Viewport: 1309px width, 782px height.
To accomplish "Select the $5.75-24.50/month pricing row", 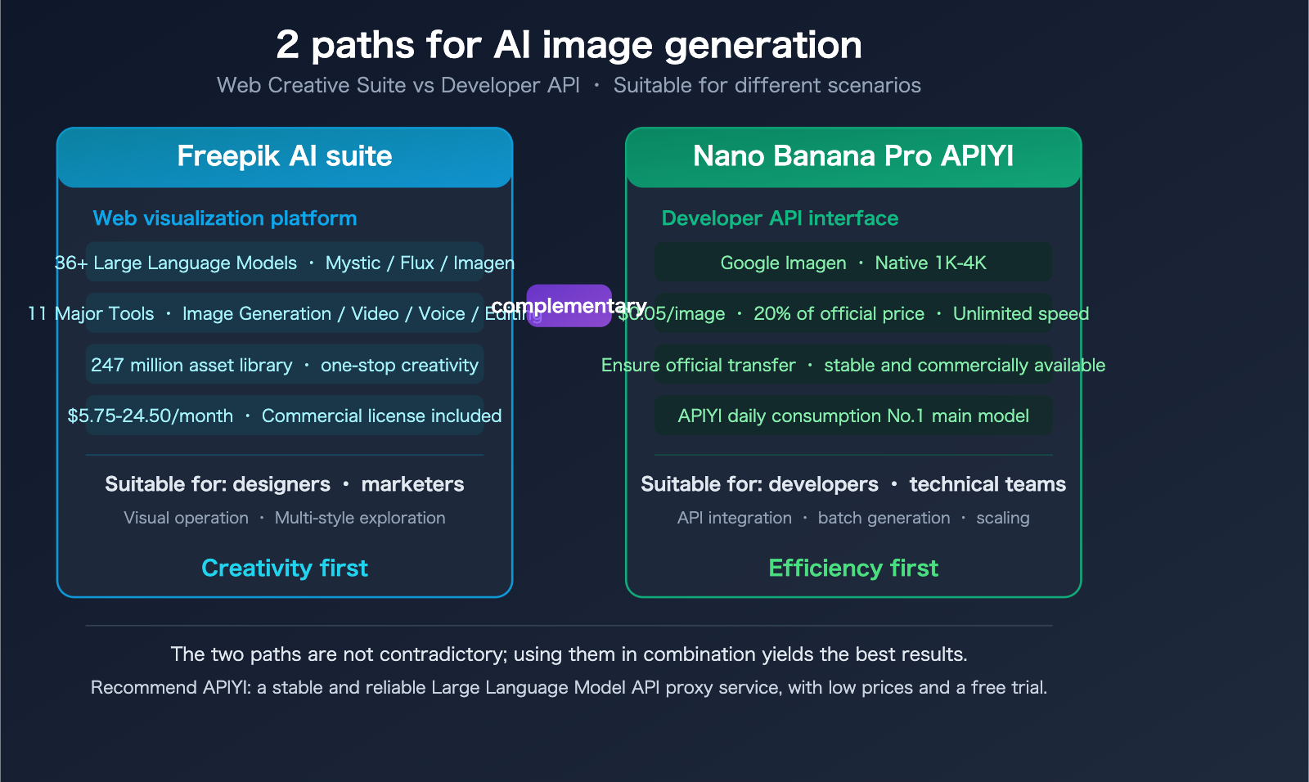I will tap(284, 416).
